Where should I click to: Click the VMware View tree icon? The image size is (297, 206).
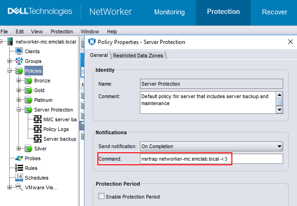pos(19,187)
